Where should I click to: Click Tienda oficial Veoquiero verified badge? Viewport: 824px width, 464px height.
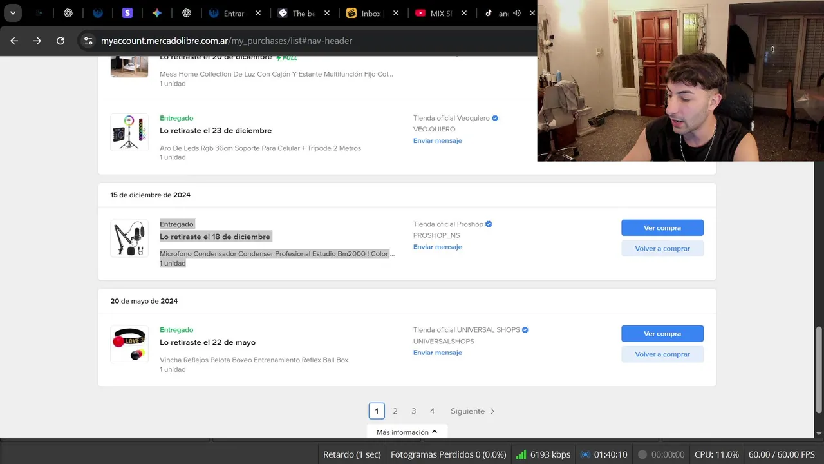point(495,119)
